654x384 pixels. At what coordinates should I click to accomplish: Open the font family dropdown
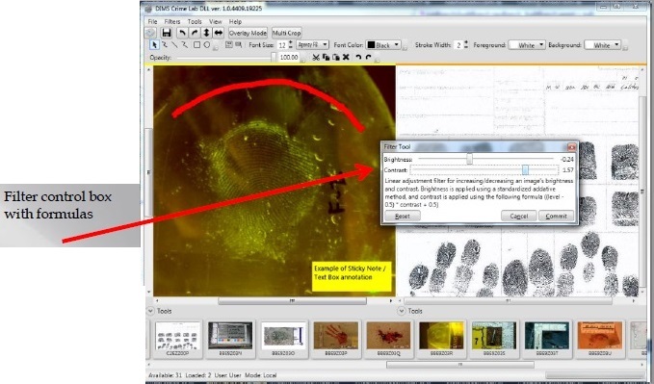[312, 45]
